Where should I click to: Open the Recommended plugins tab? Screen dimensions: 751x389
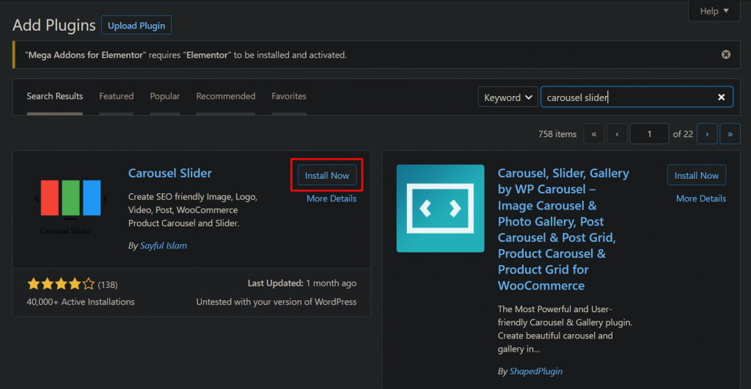(226, 96)
